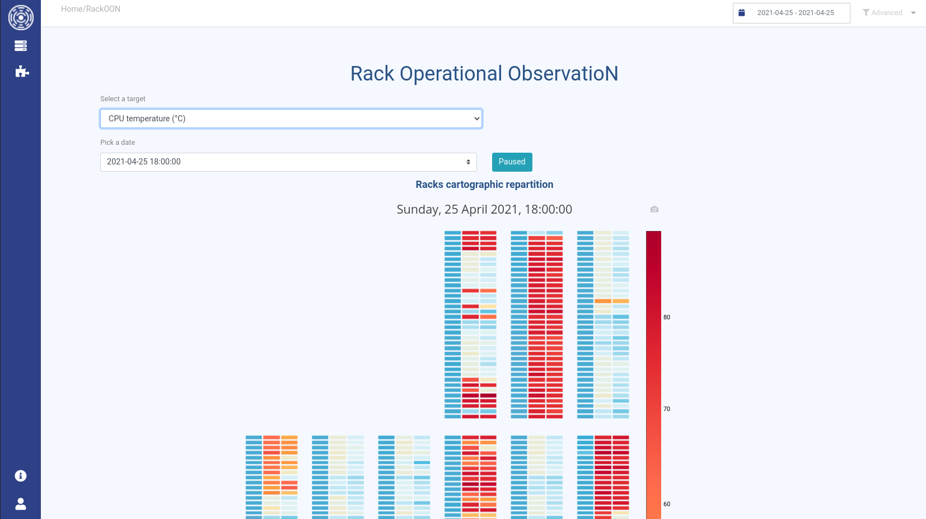Click the leftmost orange rack in bottom row
The height and width of the screenshot is (519, 926).
pyautogui.click(x=272, y=476)
